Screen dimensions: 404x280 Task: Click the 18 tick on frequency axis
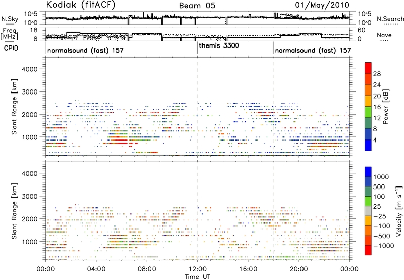pyautogui.click(x=34, y=30)
